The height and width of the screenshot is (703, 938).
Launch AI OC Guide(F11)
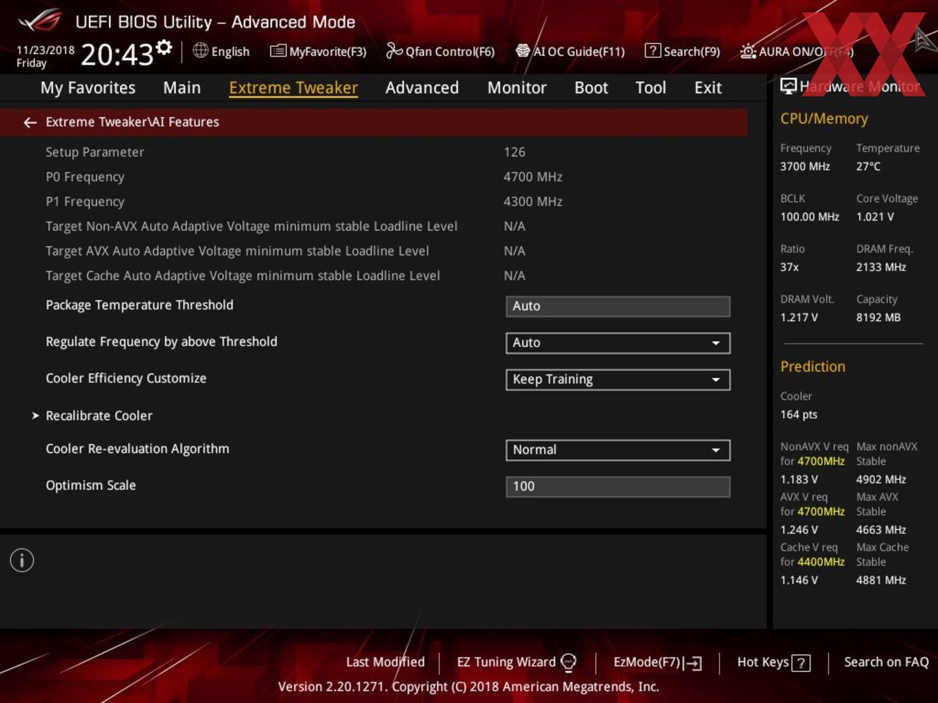point(570,51)
